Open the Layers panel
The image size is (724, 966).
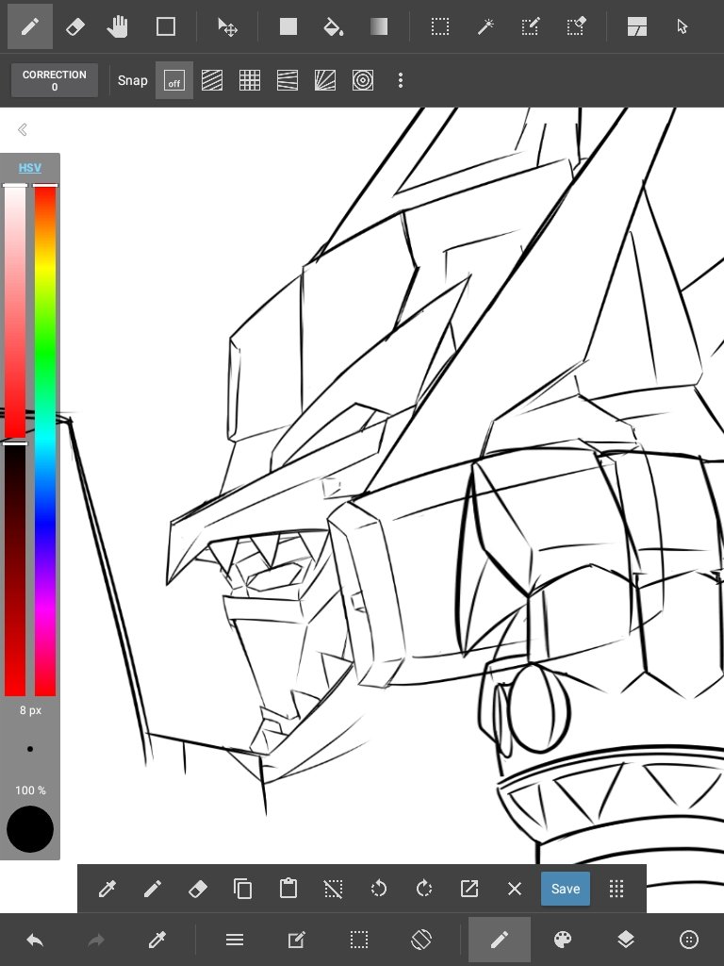coord(626,940)
